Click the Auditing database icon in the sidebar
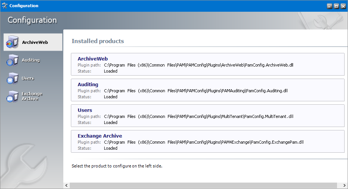348x189 pixels. point(12,60)
